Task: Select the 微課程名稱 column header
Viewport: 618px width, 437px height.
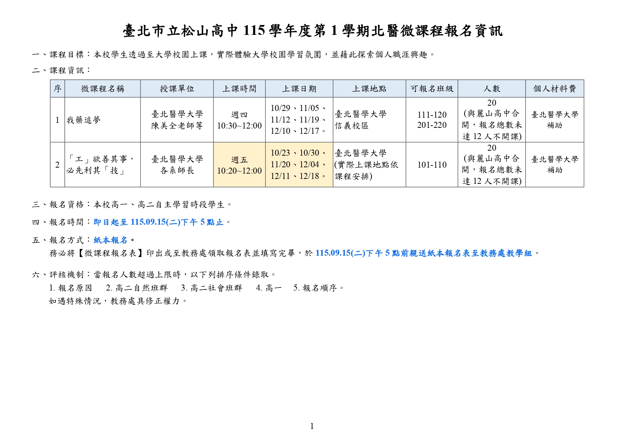Action: (x=102, y=89)
